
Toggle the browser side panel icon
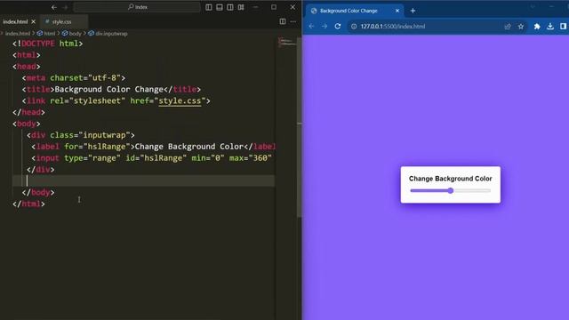pyautogui.click(x=563, y=27)
